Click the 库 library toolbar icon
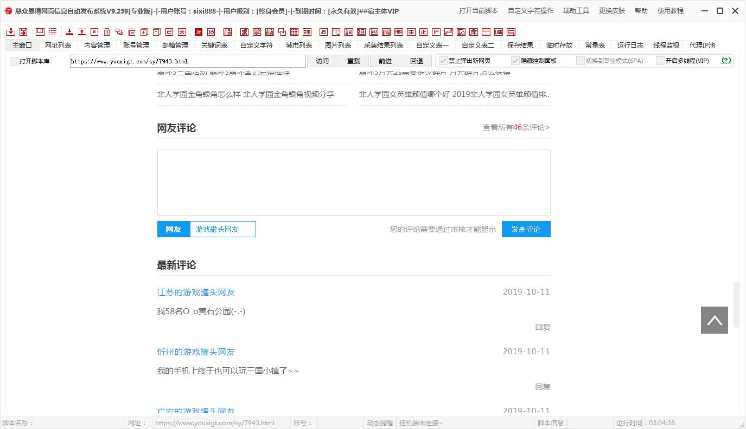746x429 pixels. click(x=474, y=32)
